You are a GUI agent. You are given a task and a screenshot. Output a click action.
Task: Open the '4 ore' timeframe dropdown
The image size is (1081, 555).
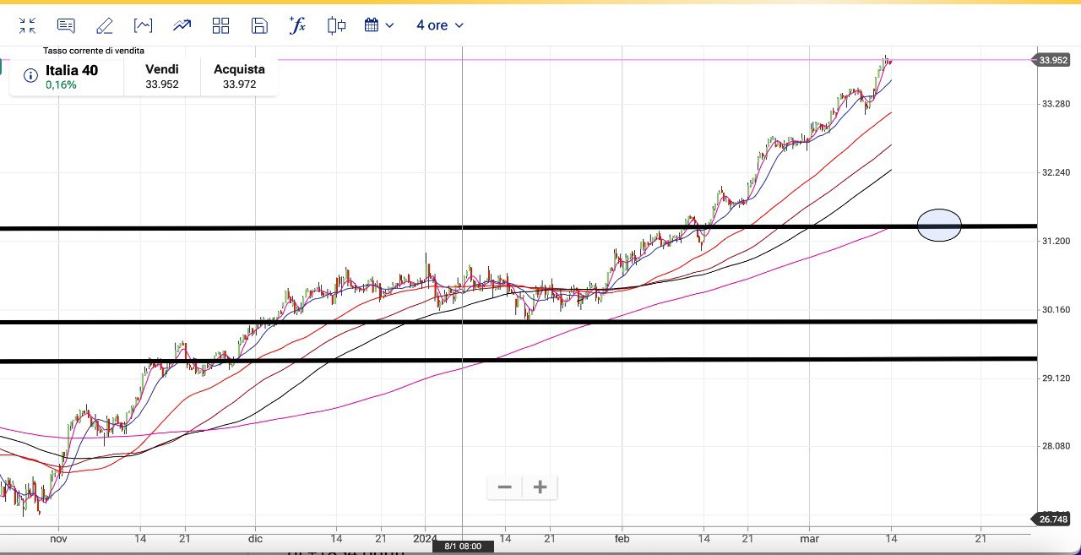439,25
